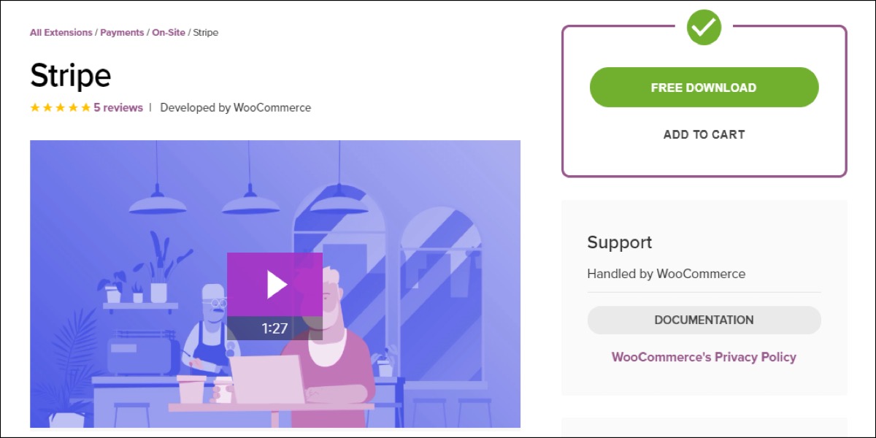Open the 5 reviews link
This screenshot has height=438, width=876.
[x=118, y=107]
